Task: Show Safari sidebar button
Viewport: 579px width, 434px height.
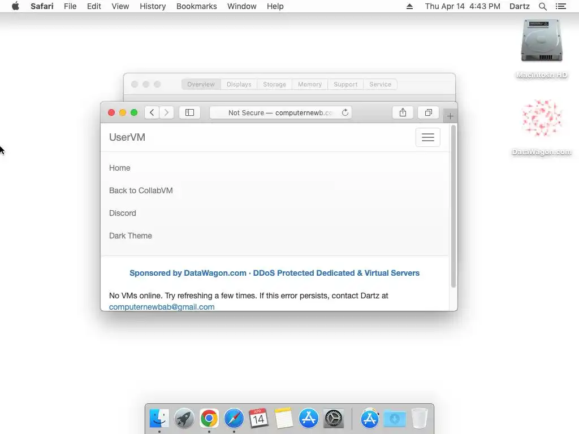Action: (189, 112)
